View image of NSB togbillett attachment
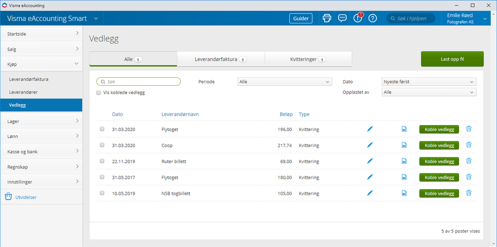 pyautogui.click(x=404, y=193)
